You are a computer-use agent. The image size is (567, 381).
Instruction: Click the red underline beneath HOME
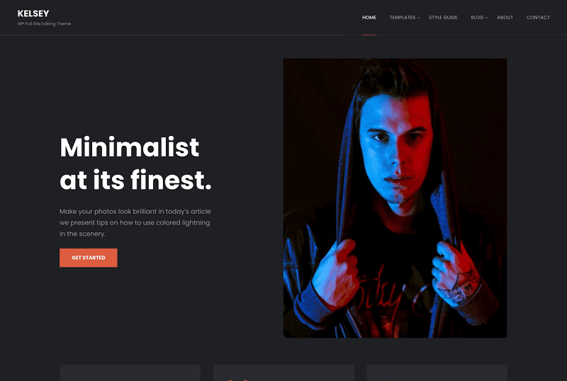click(x=369, y=35)
